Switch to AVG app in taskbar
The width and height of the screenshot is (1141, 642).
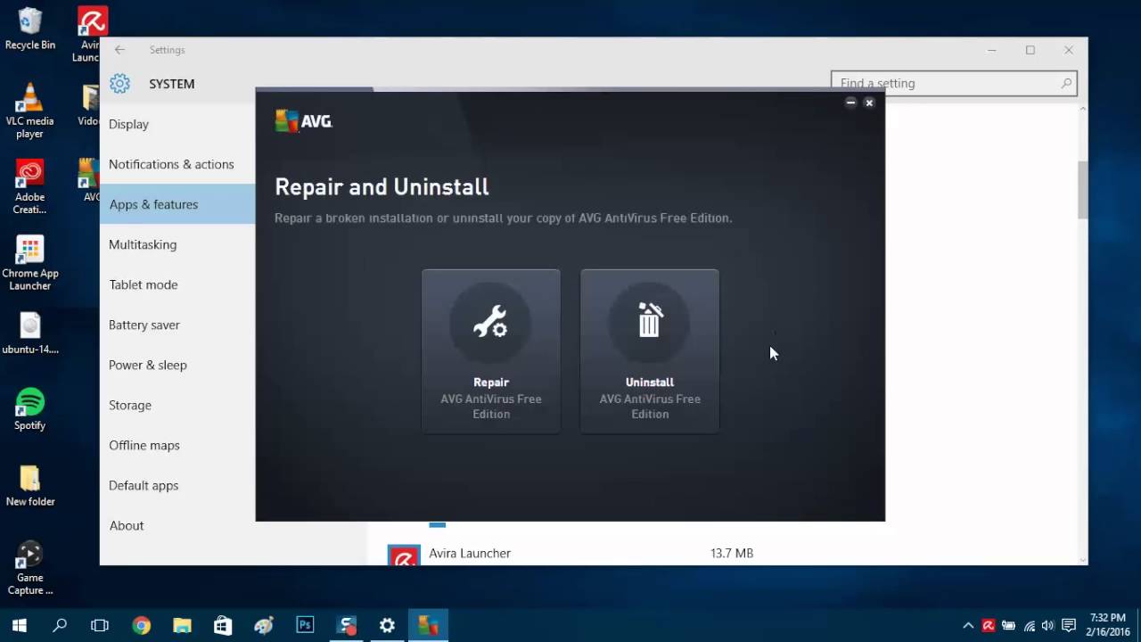point(428,625)
